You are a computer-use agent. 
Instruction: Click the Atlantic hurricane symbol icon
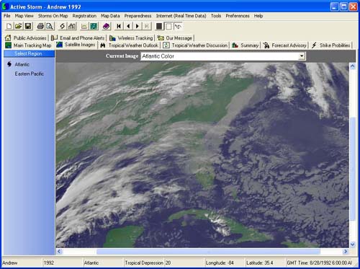[9, 64]
